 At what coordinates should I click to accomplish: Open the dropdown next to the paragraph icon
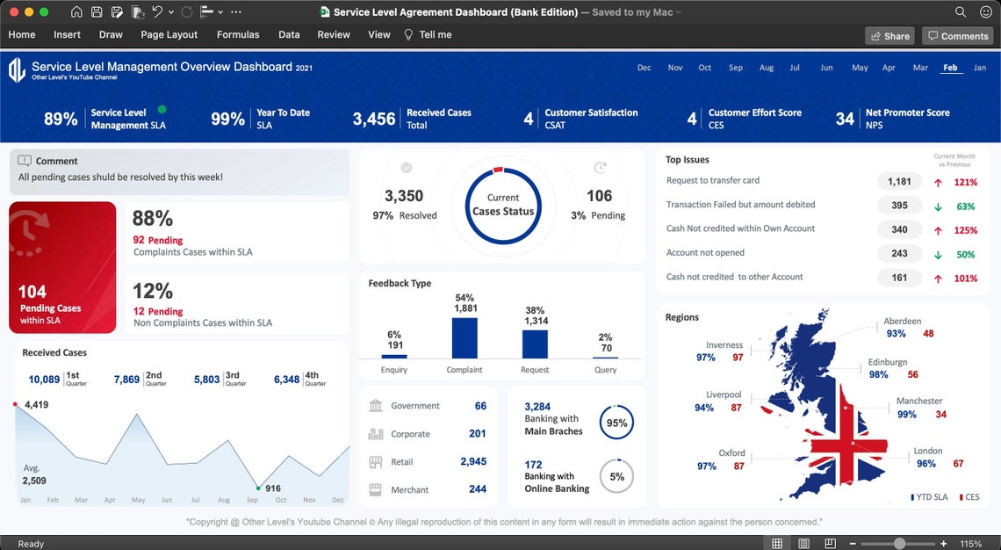point(220,11)
